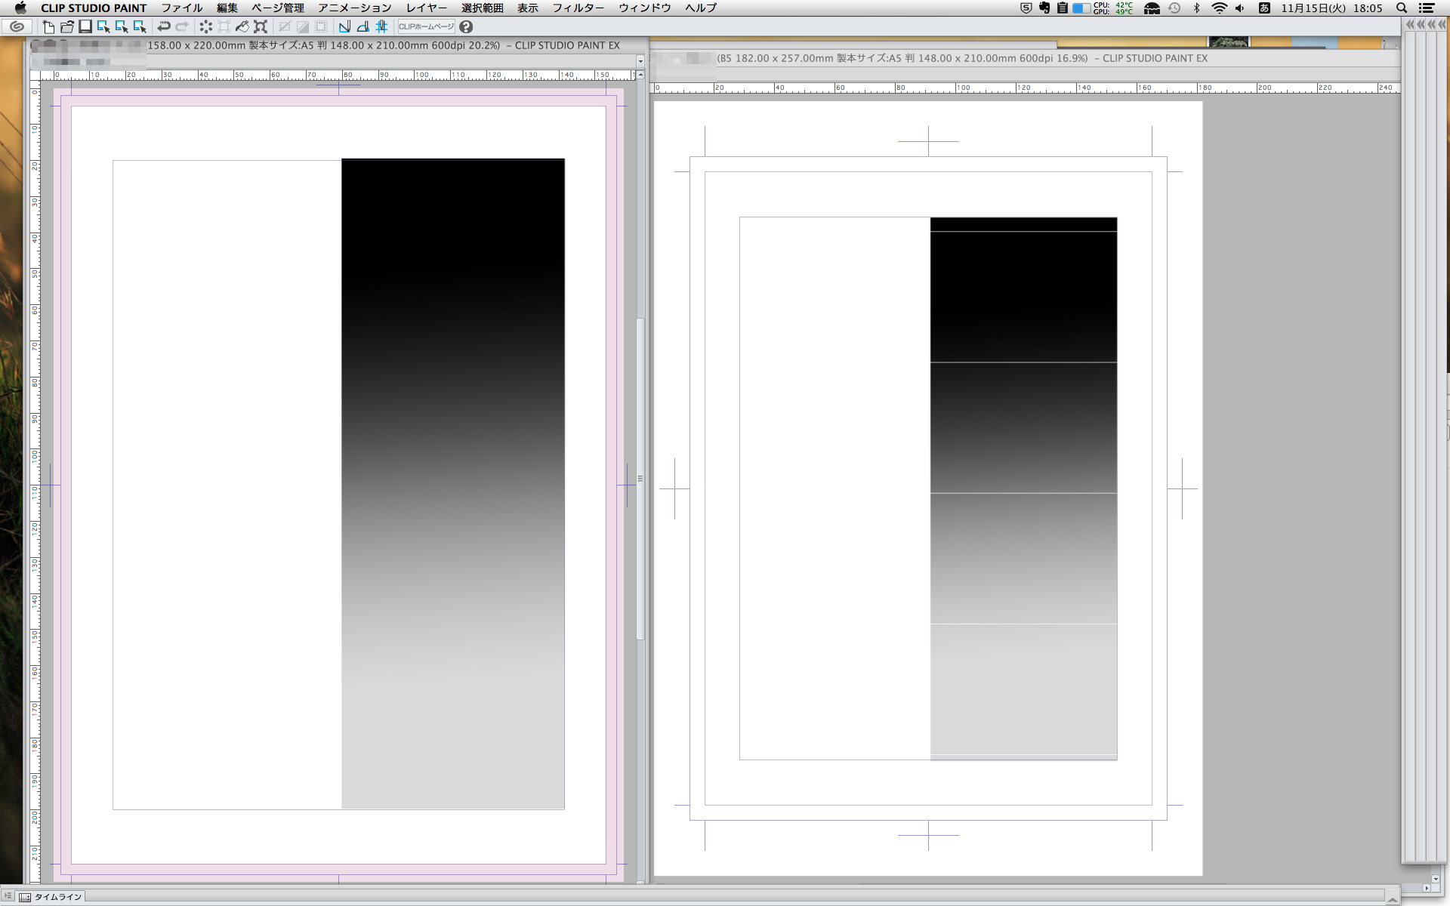Click the CLIPホームページ button
The width and height of the screenshot is (1450, 906).
click(427, 26)
